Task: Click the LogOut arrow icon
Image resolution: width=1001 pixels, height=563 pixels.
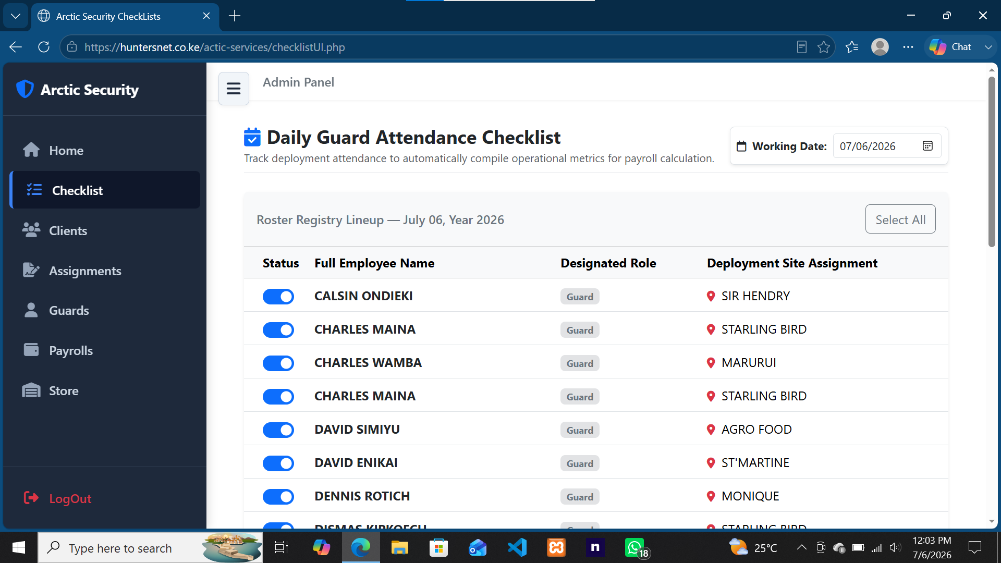Action: (31, 498)
